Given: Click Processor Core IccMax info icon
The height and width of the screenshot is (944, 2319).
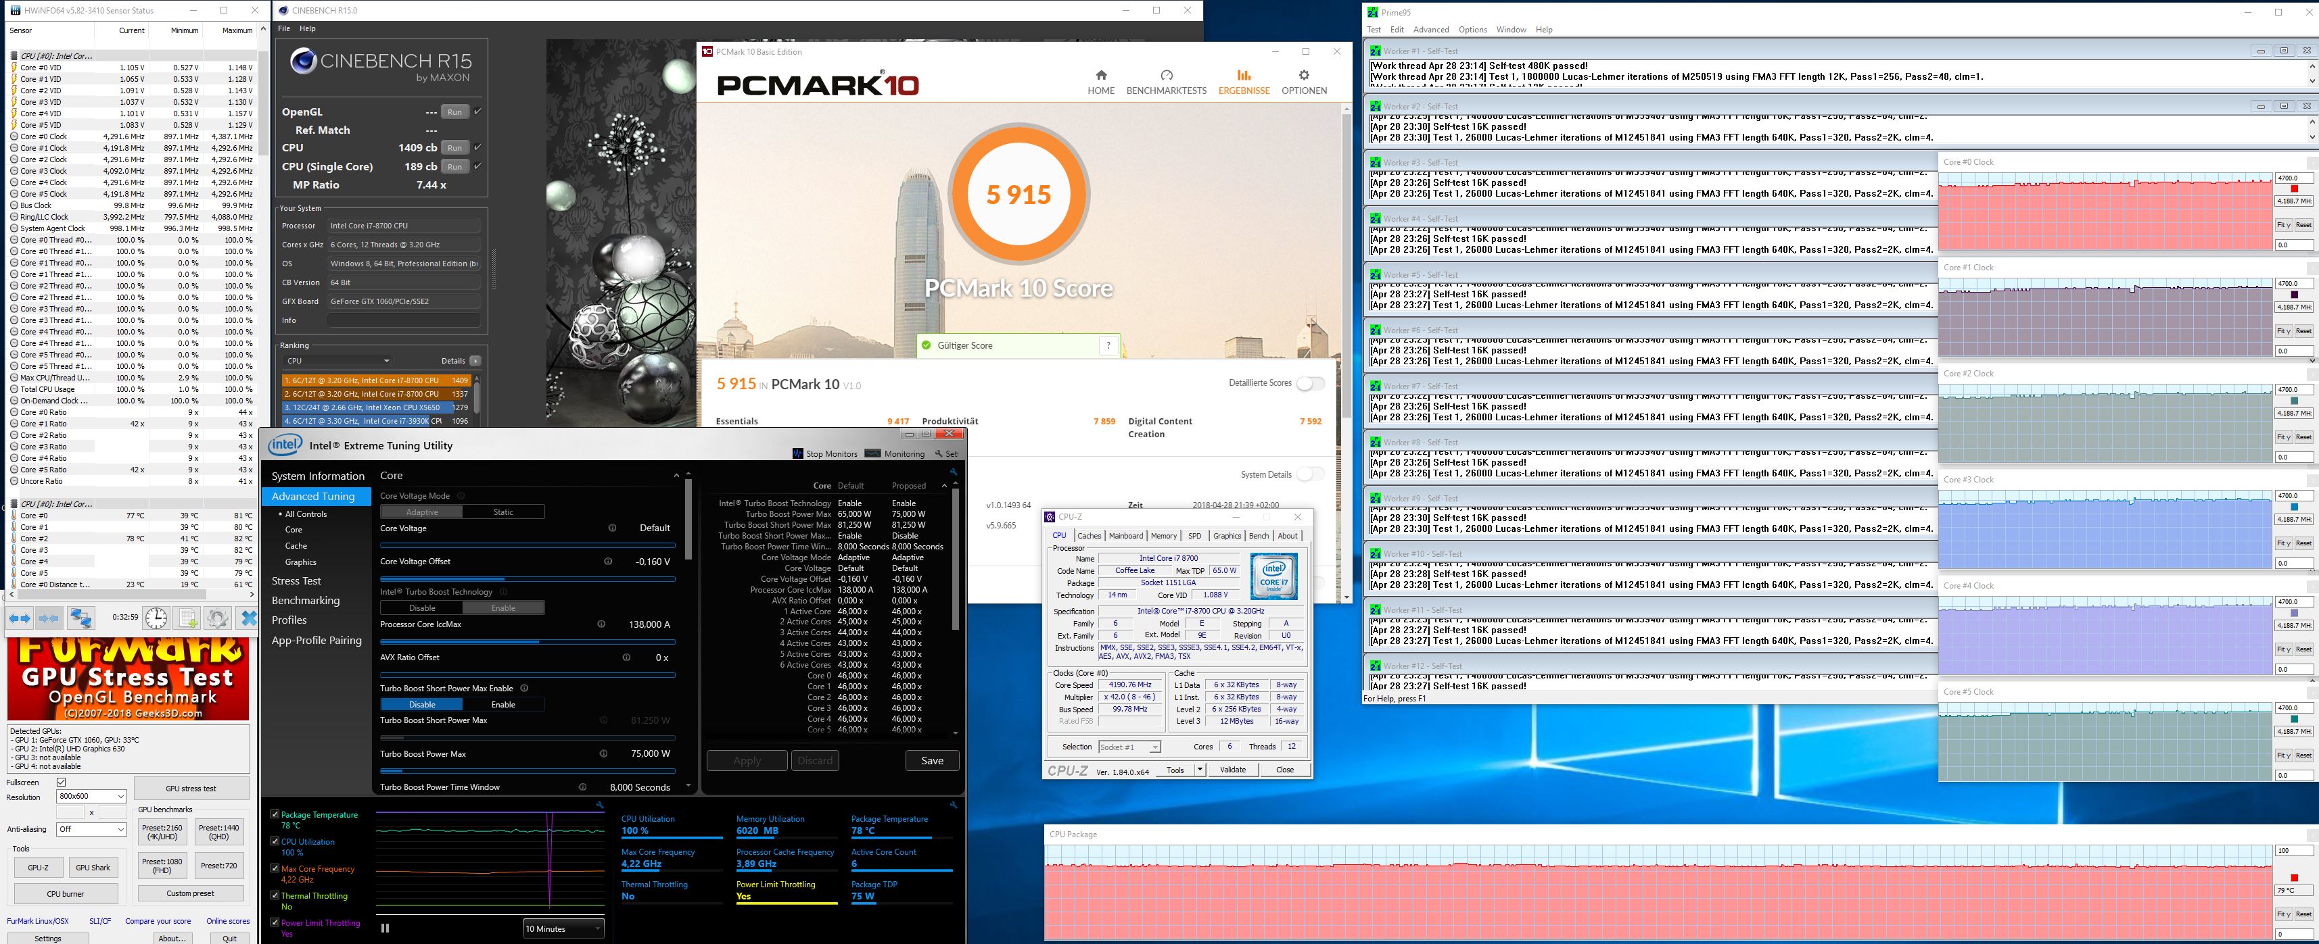Looking at the screenshot, I should click(601, 624).
